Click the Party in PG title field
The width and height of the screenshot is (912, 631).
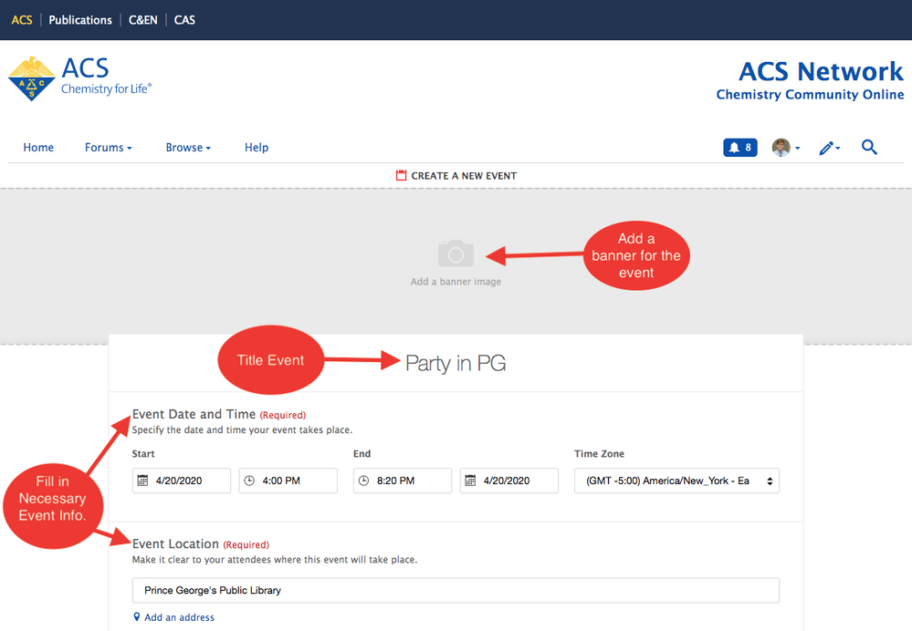point(456,364)
